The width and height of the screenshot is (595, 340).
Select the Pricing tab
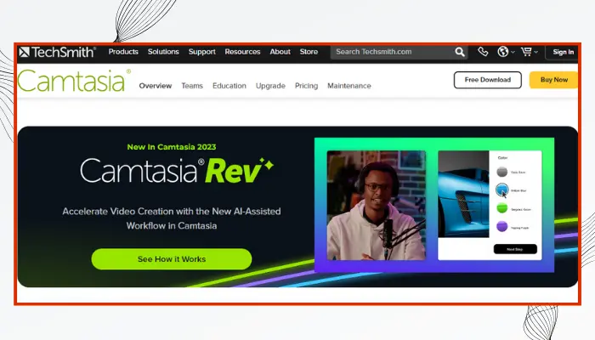(306, 86)
